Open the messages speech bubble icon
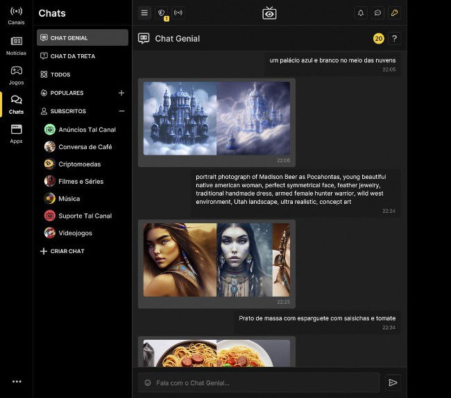Screen dimensions: 451x398 coord(377,12)
